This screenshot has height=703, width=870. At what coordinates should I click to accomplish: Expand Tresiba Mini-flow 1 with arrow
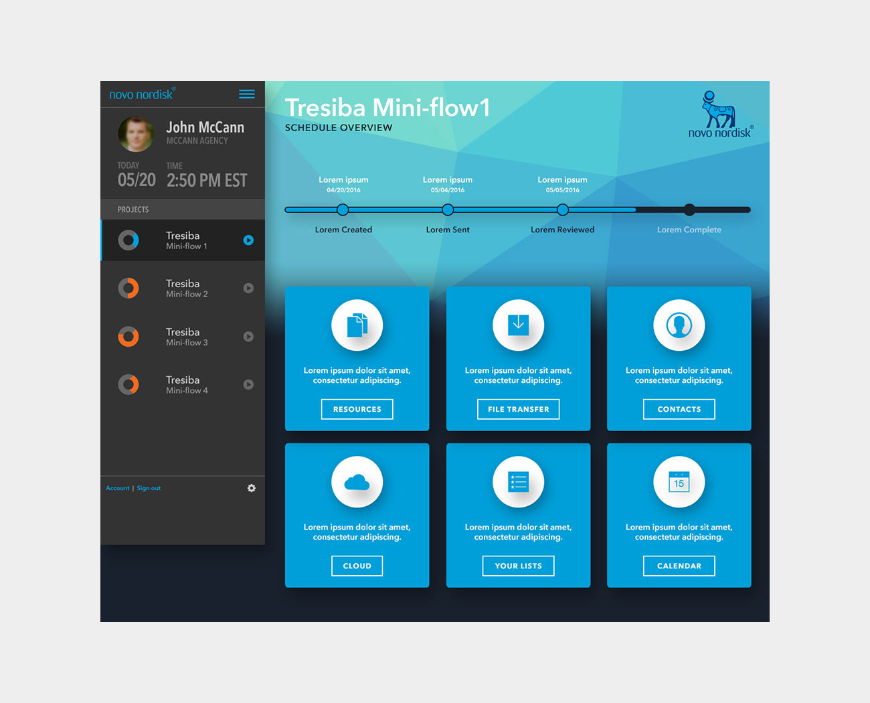[x=248, y=240]
